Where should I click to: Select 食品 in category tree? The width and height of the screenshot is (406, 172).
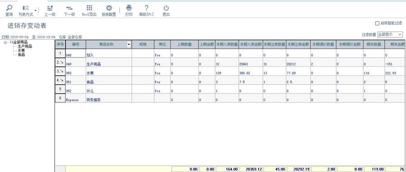pos(21,55)
